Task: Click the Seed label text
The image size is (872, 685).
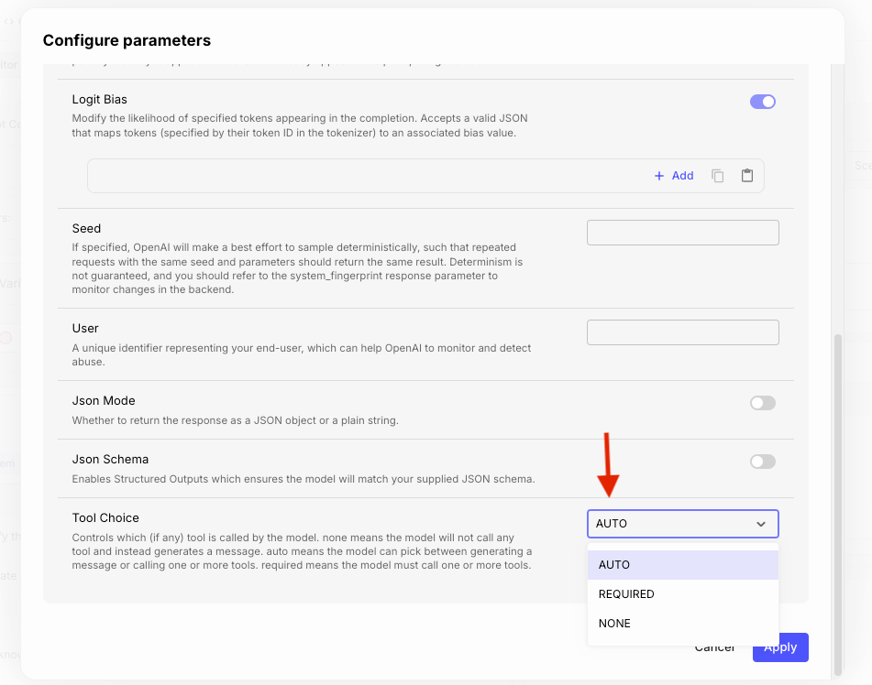Action: coord(86,228)
